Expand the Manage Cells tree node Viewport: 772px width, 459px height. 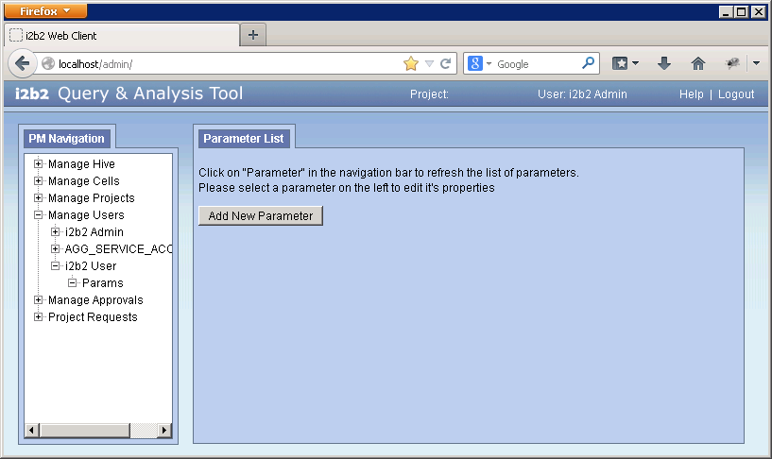(39, 181)
